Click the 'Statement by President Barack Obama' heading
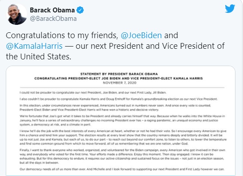 point(119,74)
